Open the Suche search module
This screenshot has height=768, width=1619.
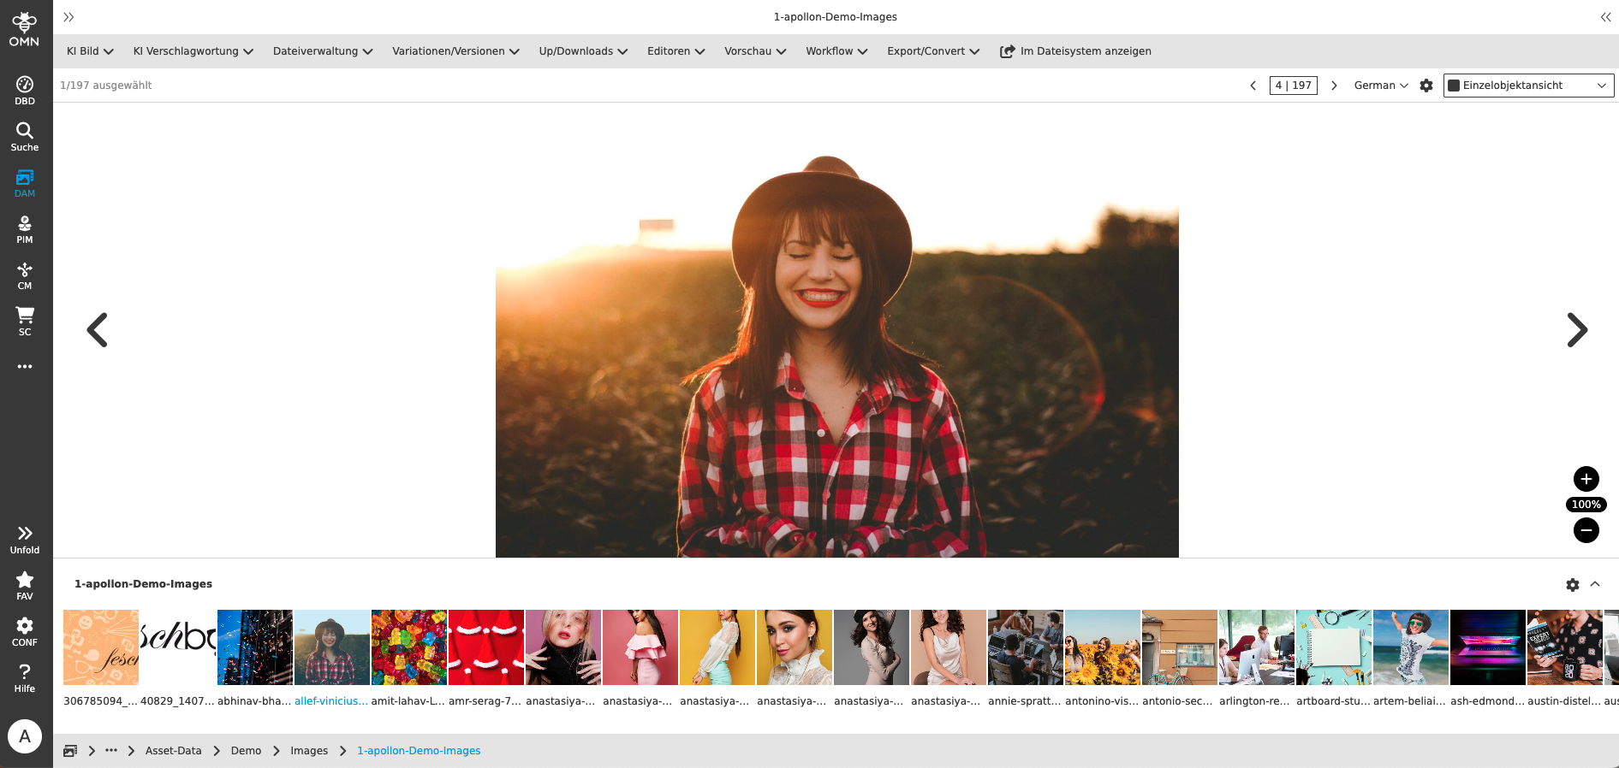tap(25, 137)
